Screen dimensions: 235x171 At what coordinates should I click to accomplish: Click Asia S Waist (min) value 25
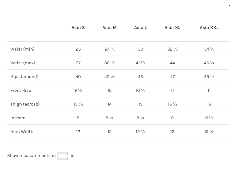pyautogui.click(x=78, y=49)
